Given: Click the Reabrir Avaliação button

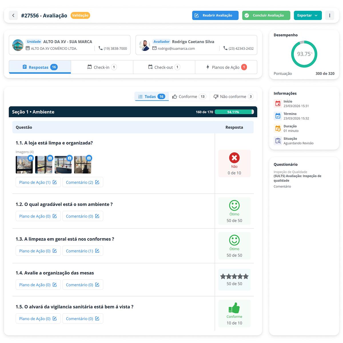Looking at the screenshot, I should [215, 15].
